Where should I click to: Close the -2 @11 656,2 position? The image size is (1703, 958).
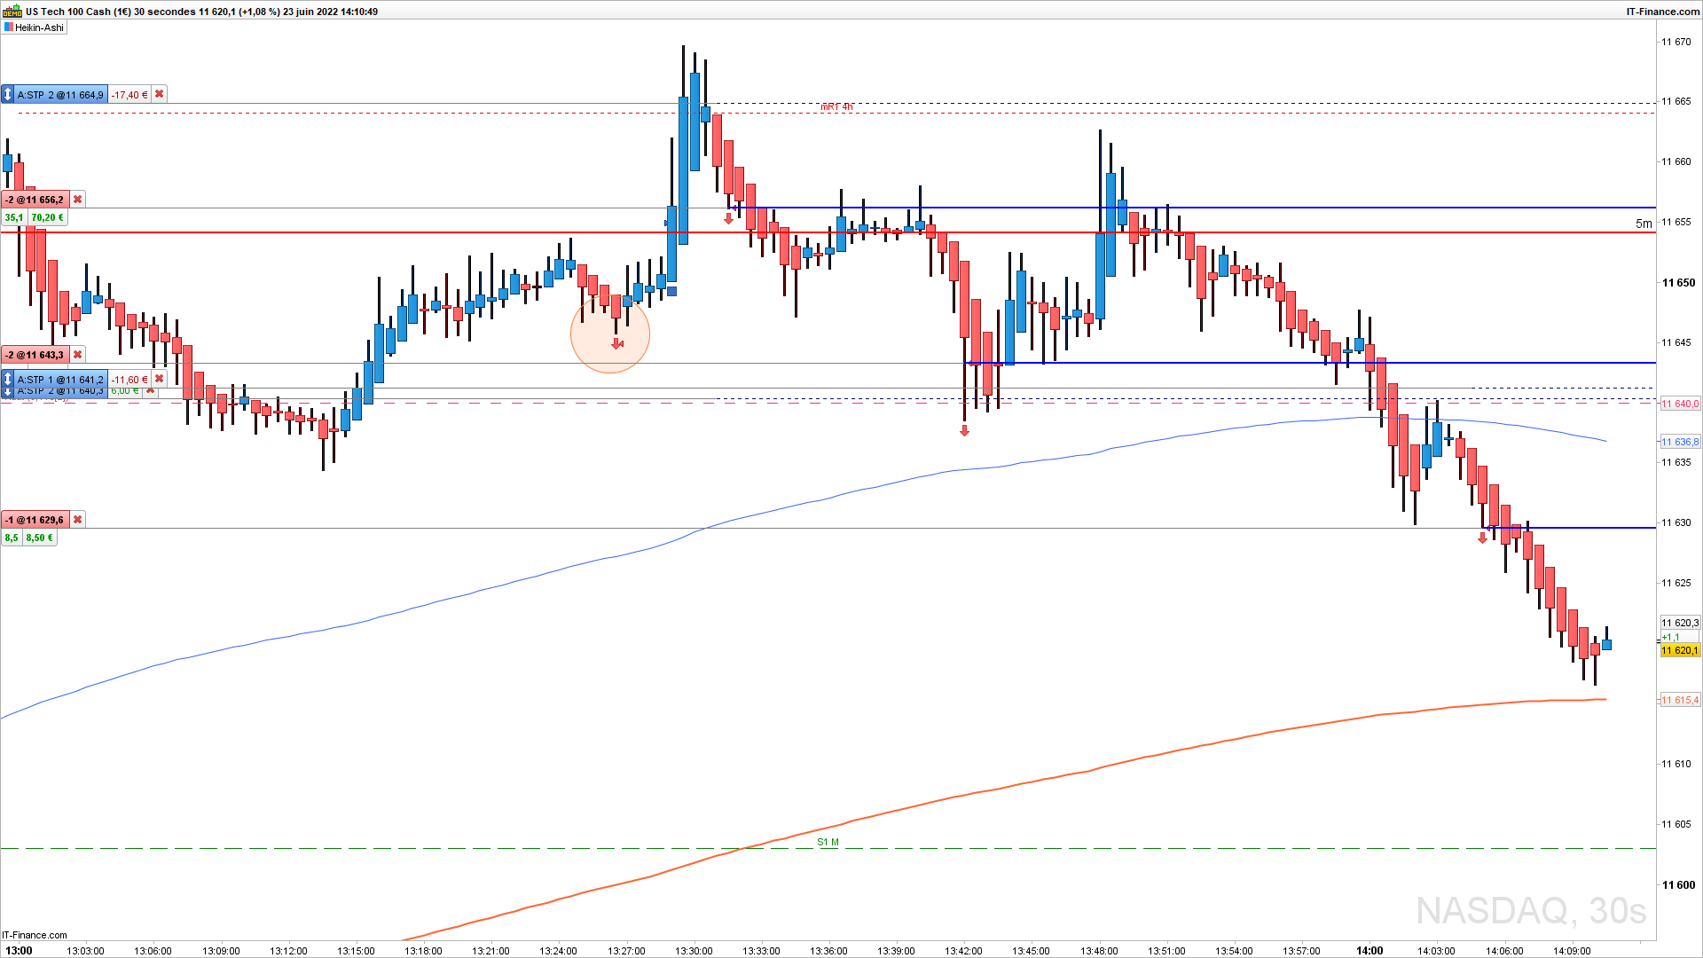tap(77, 200)
